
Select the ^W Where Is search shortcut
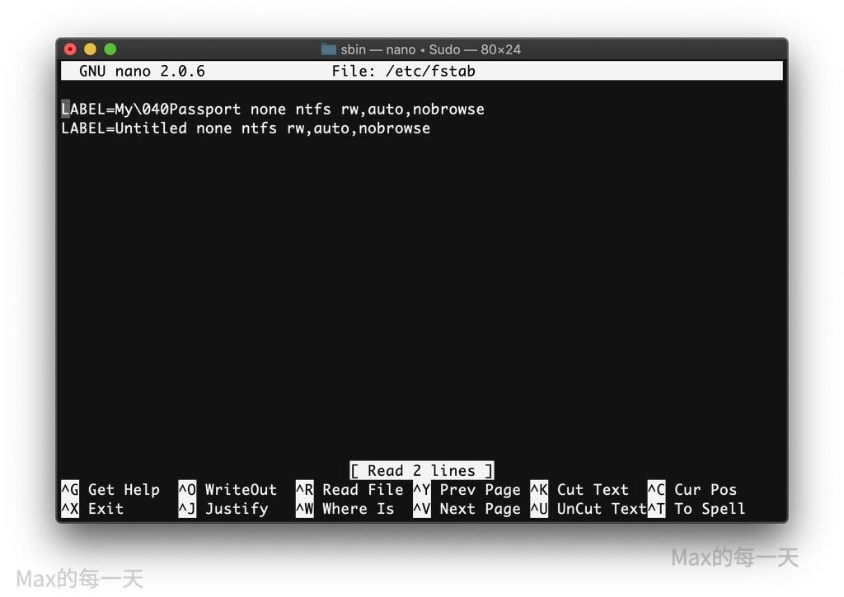click(345, 509)
